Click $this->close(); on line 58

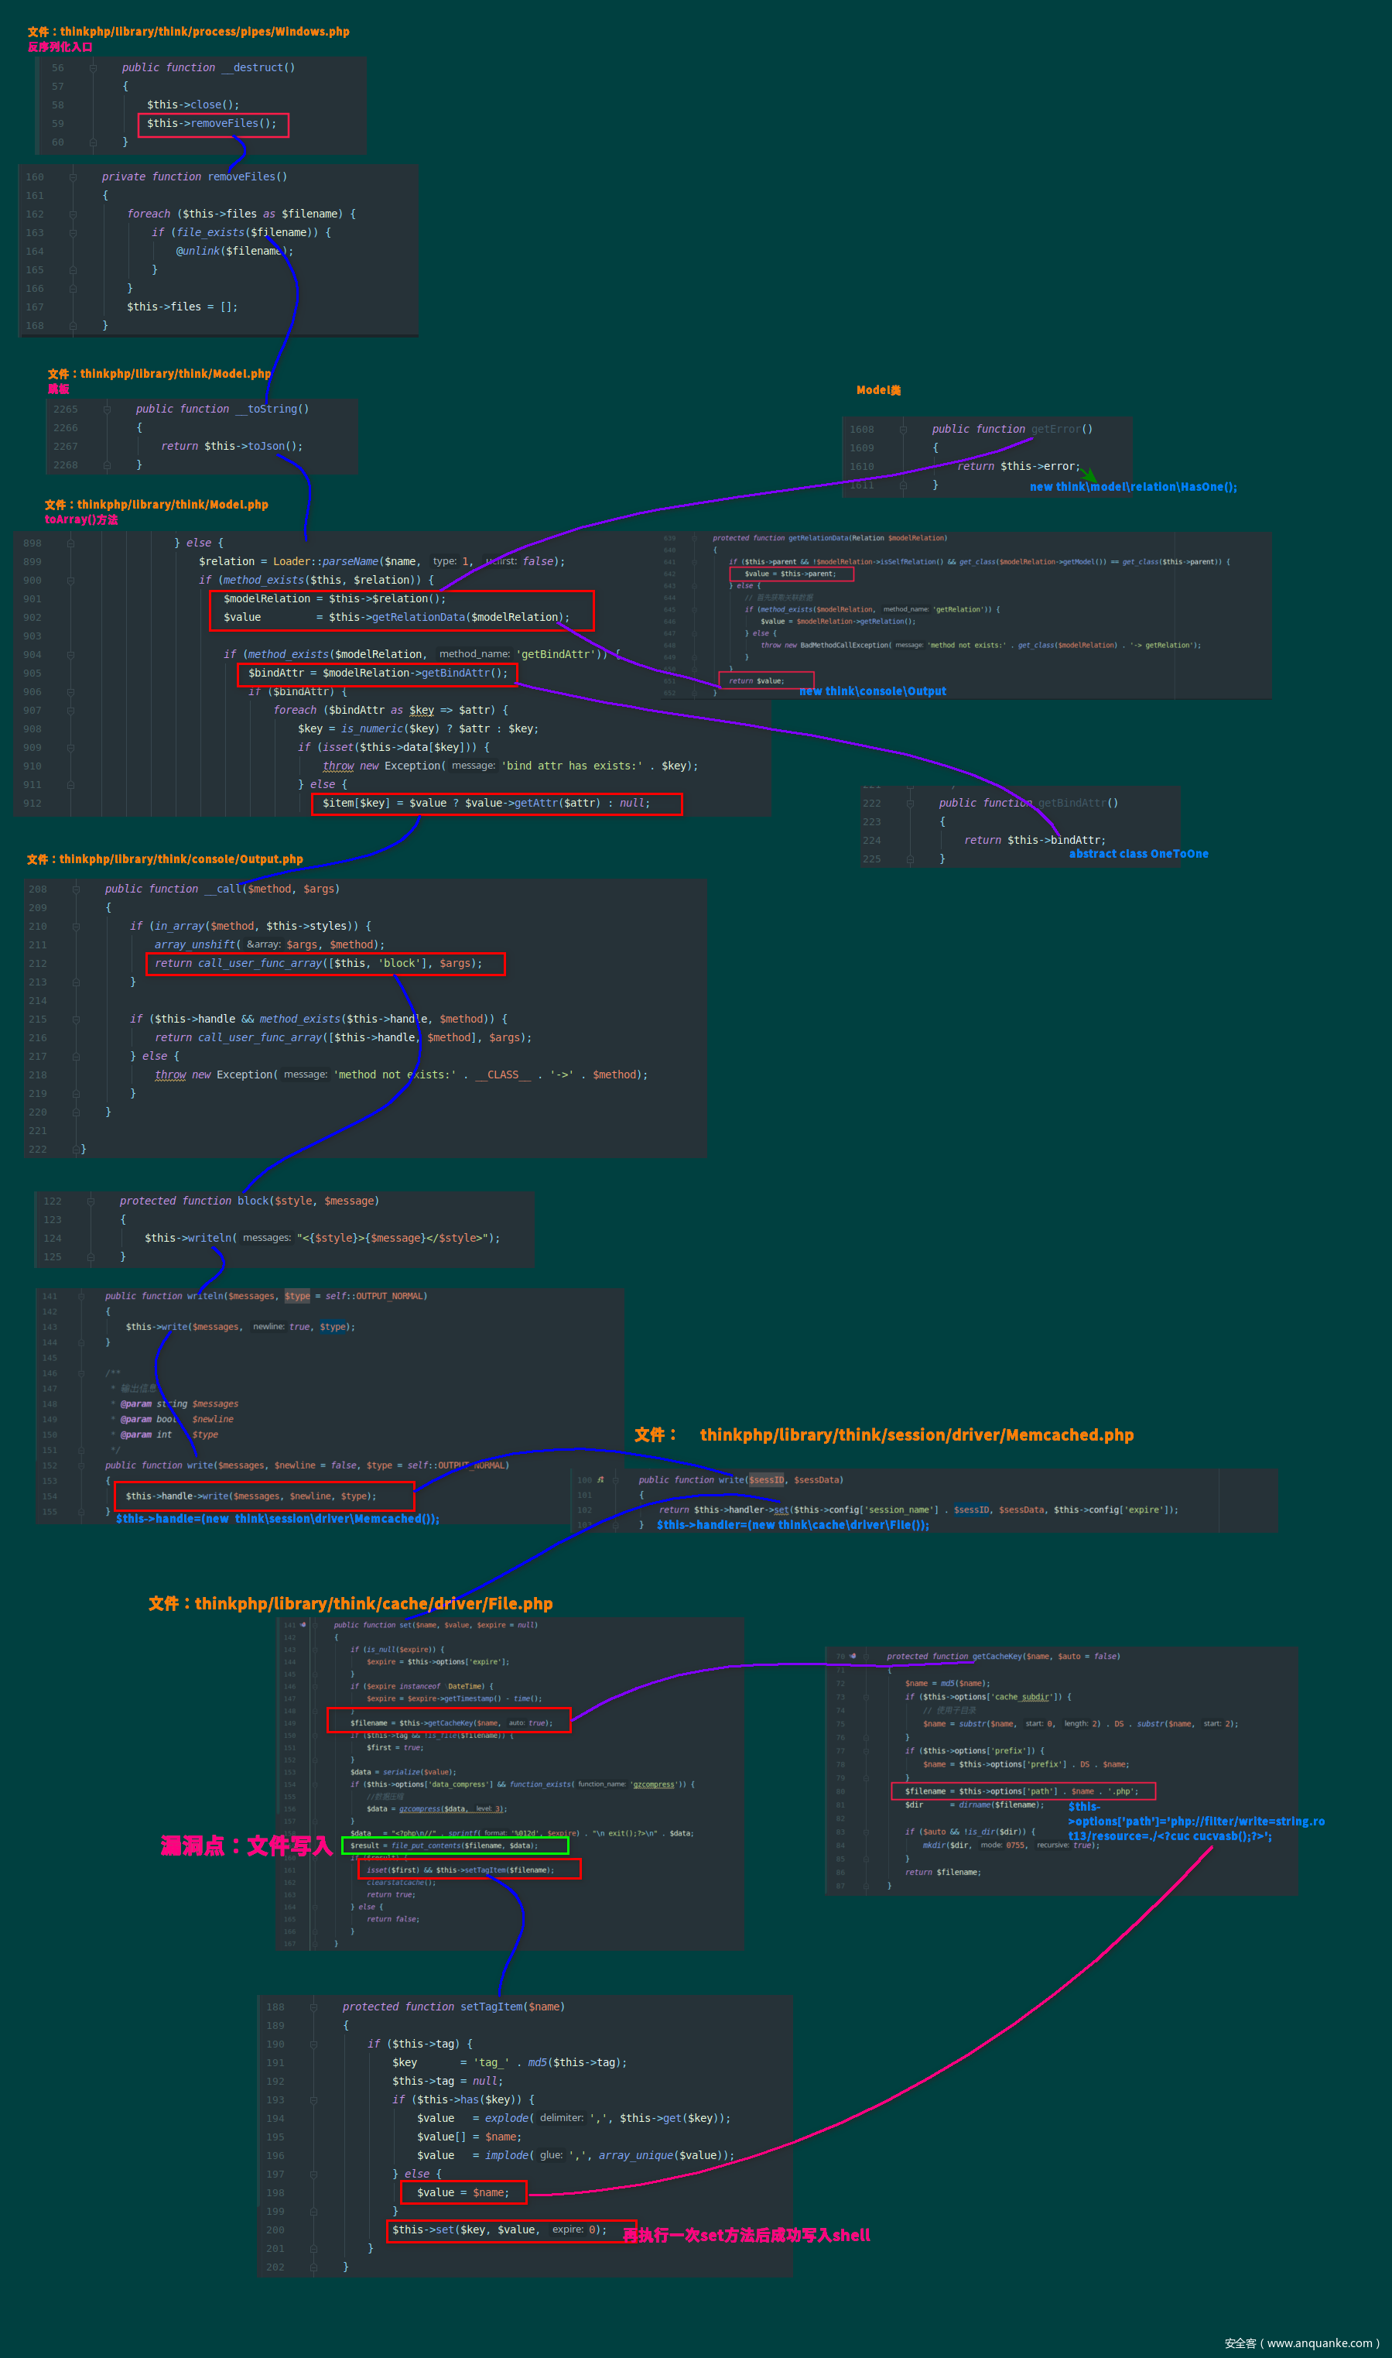[x=193, y=105]
